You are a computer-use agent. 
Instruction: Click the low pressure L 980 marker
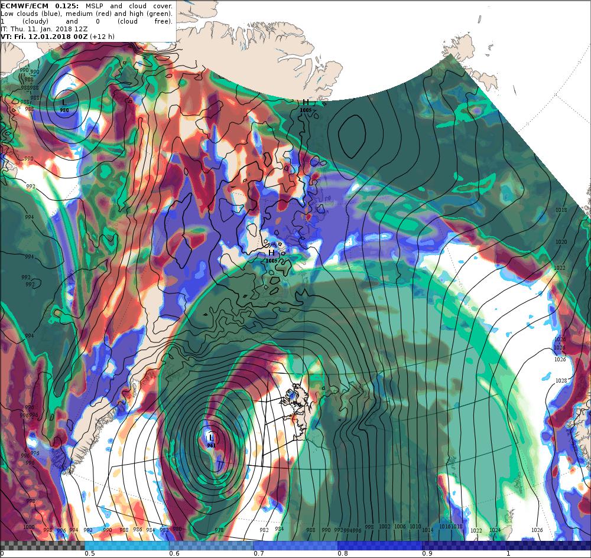click(64, 106)
